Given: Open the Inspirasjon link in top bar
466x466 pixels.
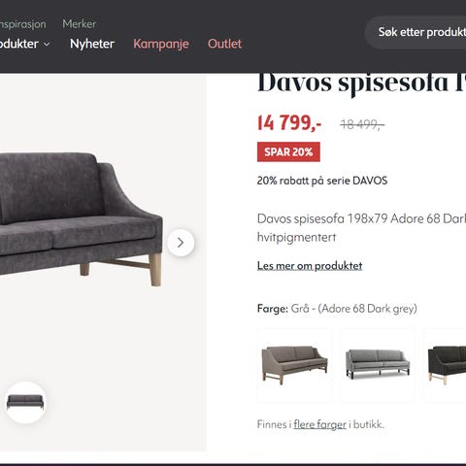Looking at the screenshot, I should [x=23, y=24].
